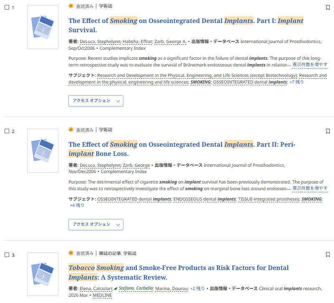The height and width of the screenshot is (303, 334).
Task: Open the Part II: Peri-implant Bone Loss article
Action: coord(181,149)
